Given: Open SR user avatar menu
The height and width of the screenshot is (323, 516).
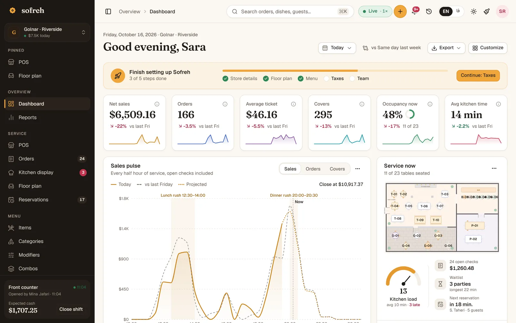Looking at the screenshot, I should tap(502, 12).
